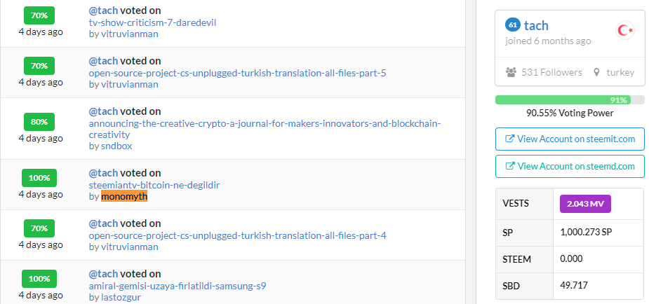Open tv-show-criticism-7-daredevil post link
The height and width of the screenshot is (304, 649).
[x=152, y=22]
